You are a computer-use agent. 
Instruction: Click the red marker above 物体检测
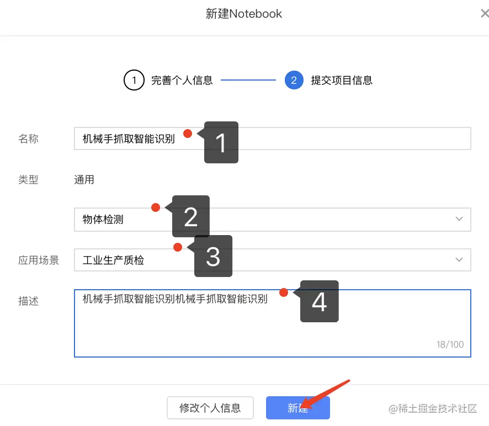pos(156,208)
